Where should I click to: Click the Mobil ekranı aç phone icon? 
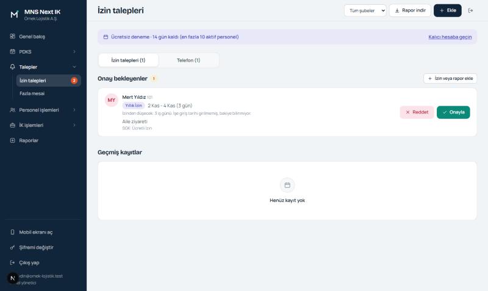pos(12,232)
